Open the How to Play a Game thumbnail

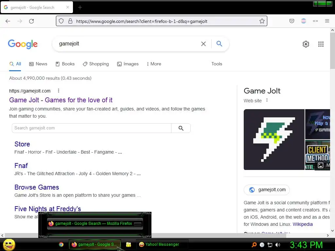(x=317, y=124)
